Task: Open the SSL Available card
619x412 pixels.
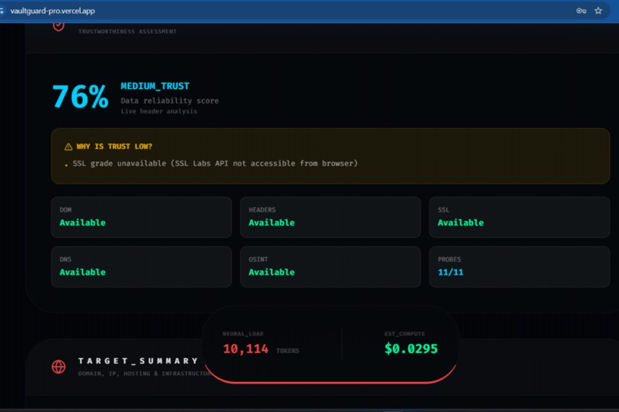Action: (519, 217)
